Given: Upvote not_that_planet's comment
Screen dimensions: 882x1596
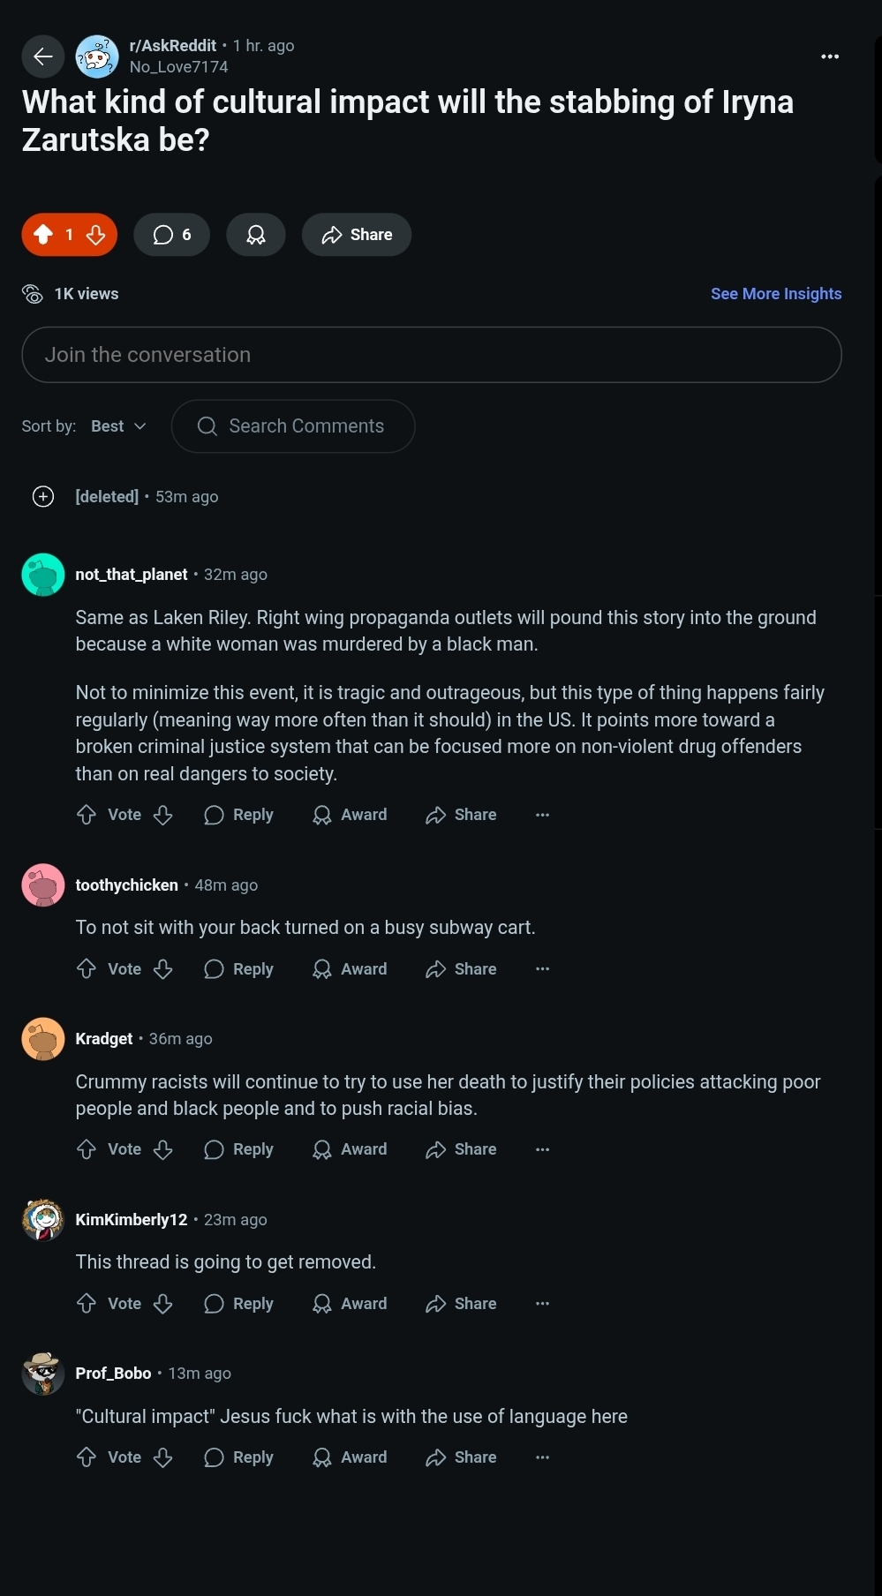Looking at the screenshot, I should (87, 815).
